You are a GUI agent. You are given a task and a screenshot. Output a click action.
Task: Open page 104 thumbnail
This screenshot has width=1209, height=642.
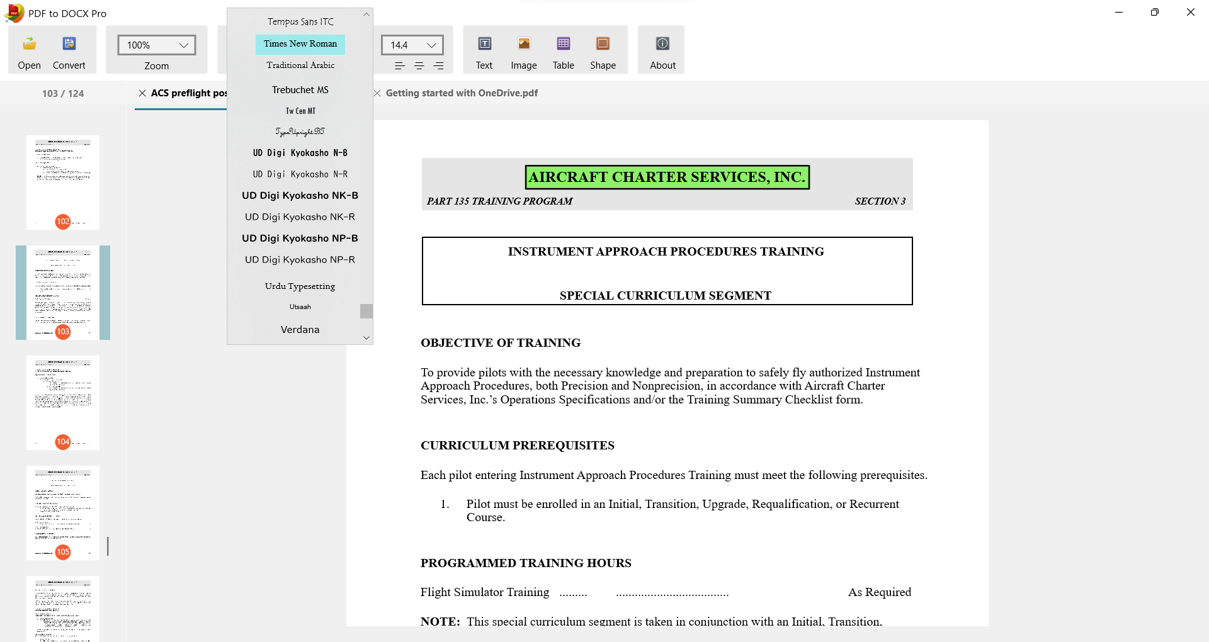point(62,403)
